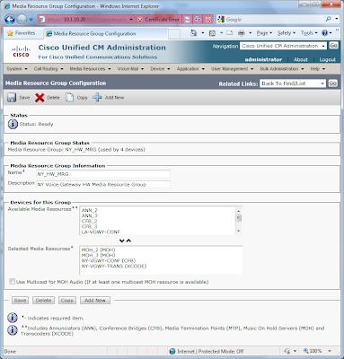Image resolution: width=344 pixels, height=359 pixels.
Task: Click the bottom Save button
Action: pyautogui.click(x=20, y=301)
